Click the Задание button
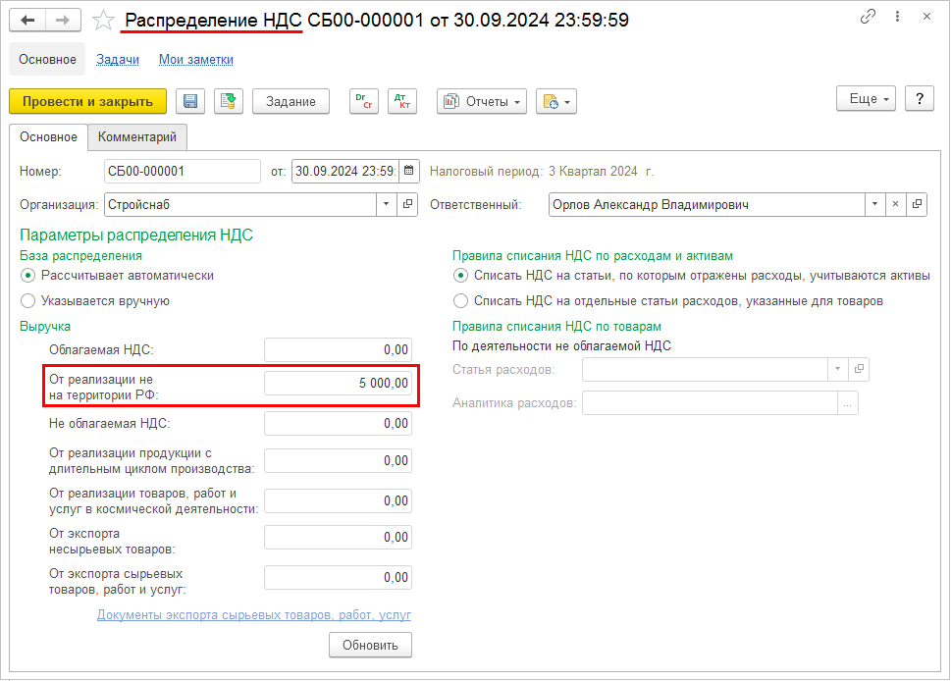951x681 pixels. [291, 101]
